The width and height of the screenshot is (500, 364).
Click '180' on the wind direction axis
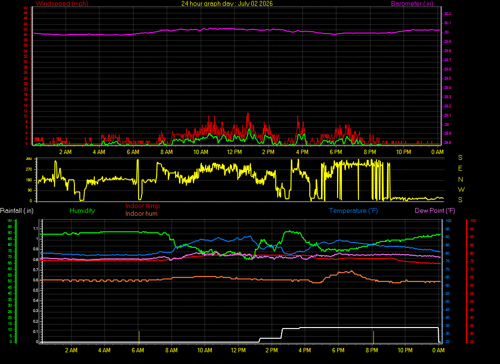click(29, 180)
